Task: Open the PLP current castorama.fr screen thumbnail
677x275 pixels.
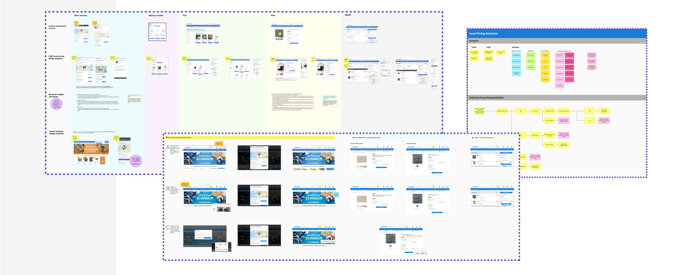Action: 203,33
